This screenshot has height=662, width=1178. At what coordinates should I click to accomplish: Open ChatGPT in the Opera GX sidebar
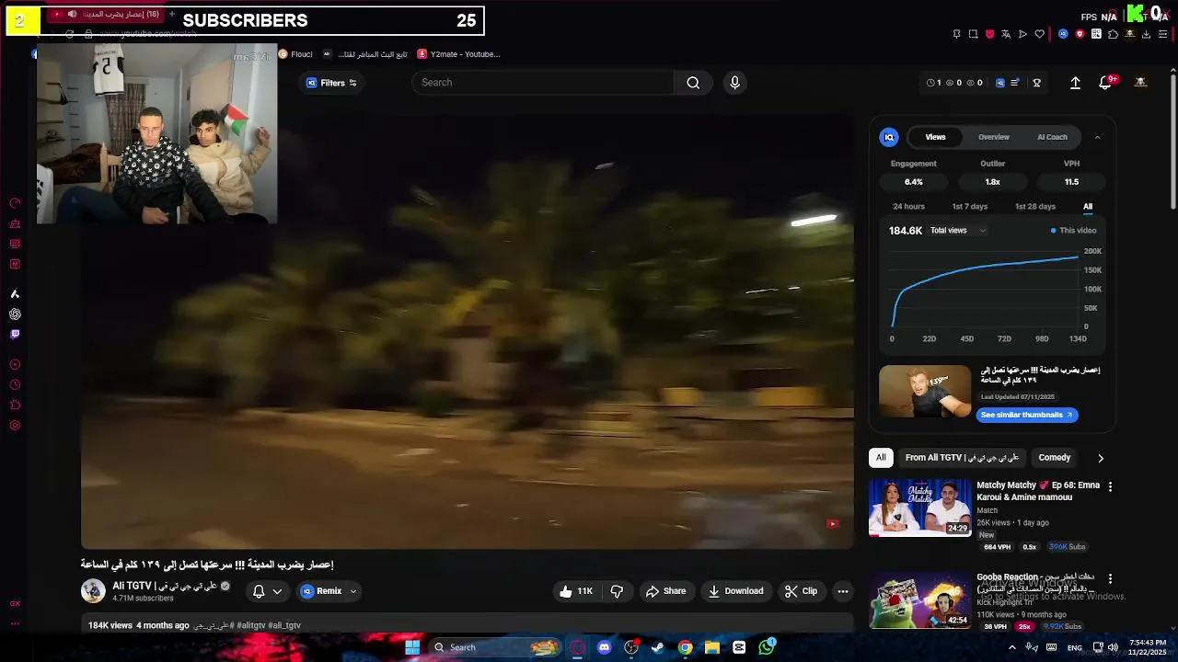pos(15,314)
